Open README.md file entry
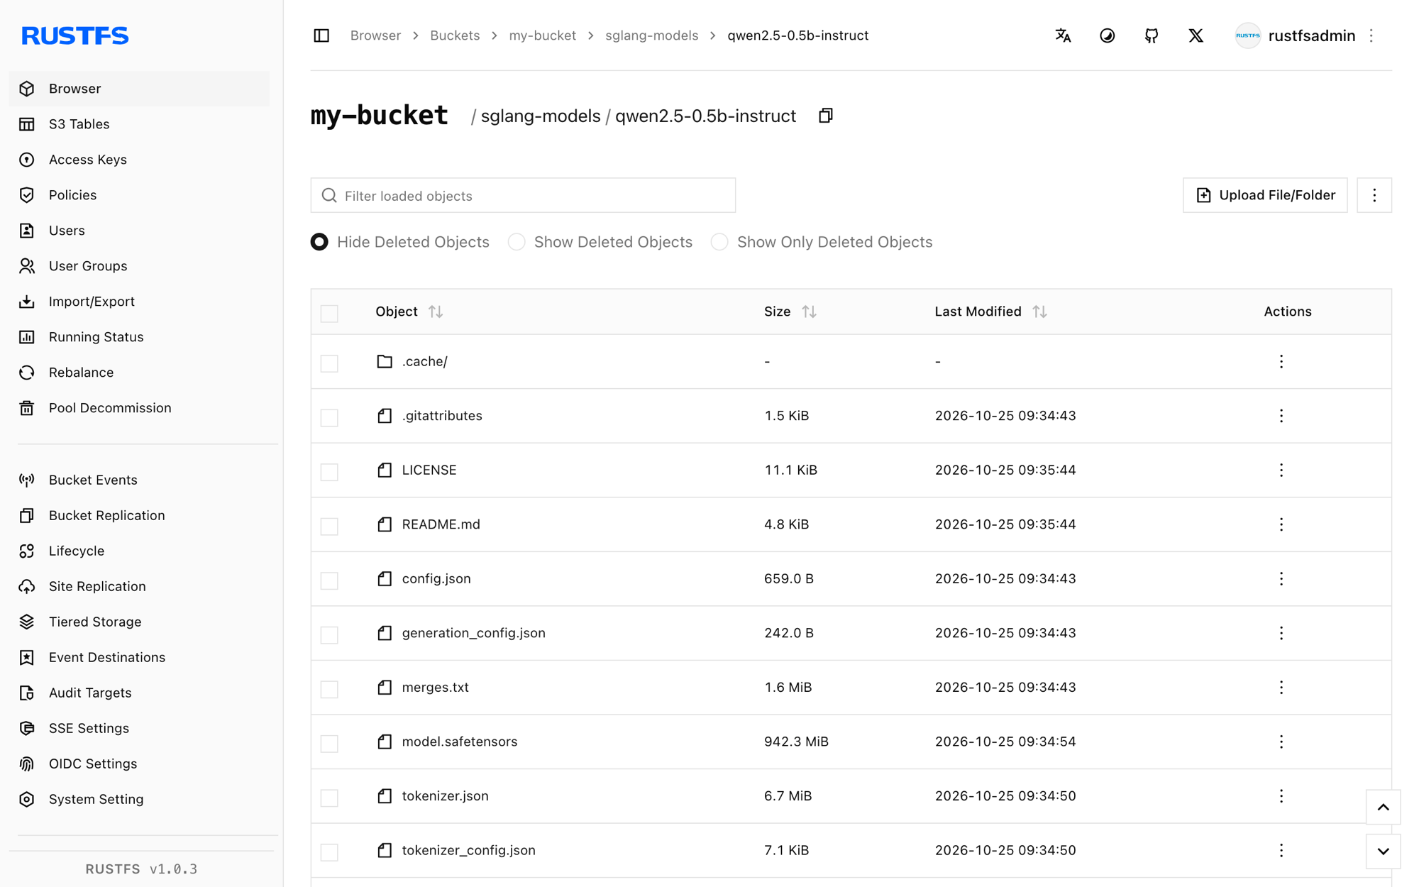Screen dimensions: 1419x887 pyautogui.click(x=441, y=524)
